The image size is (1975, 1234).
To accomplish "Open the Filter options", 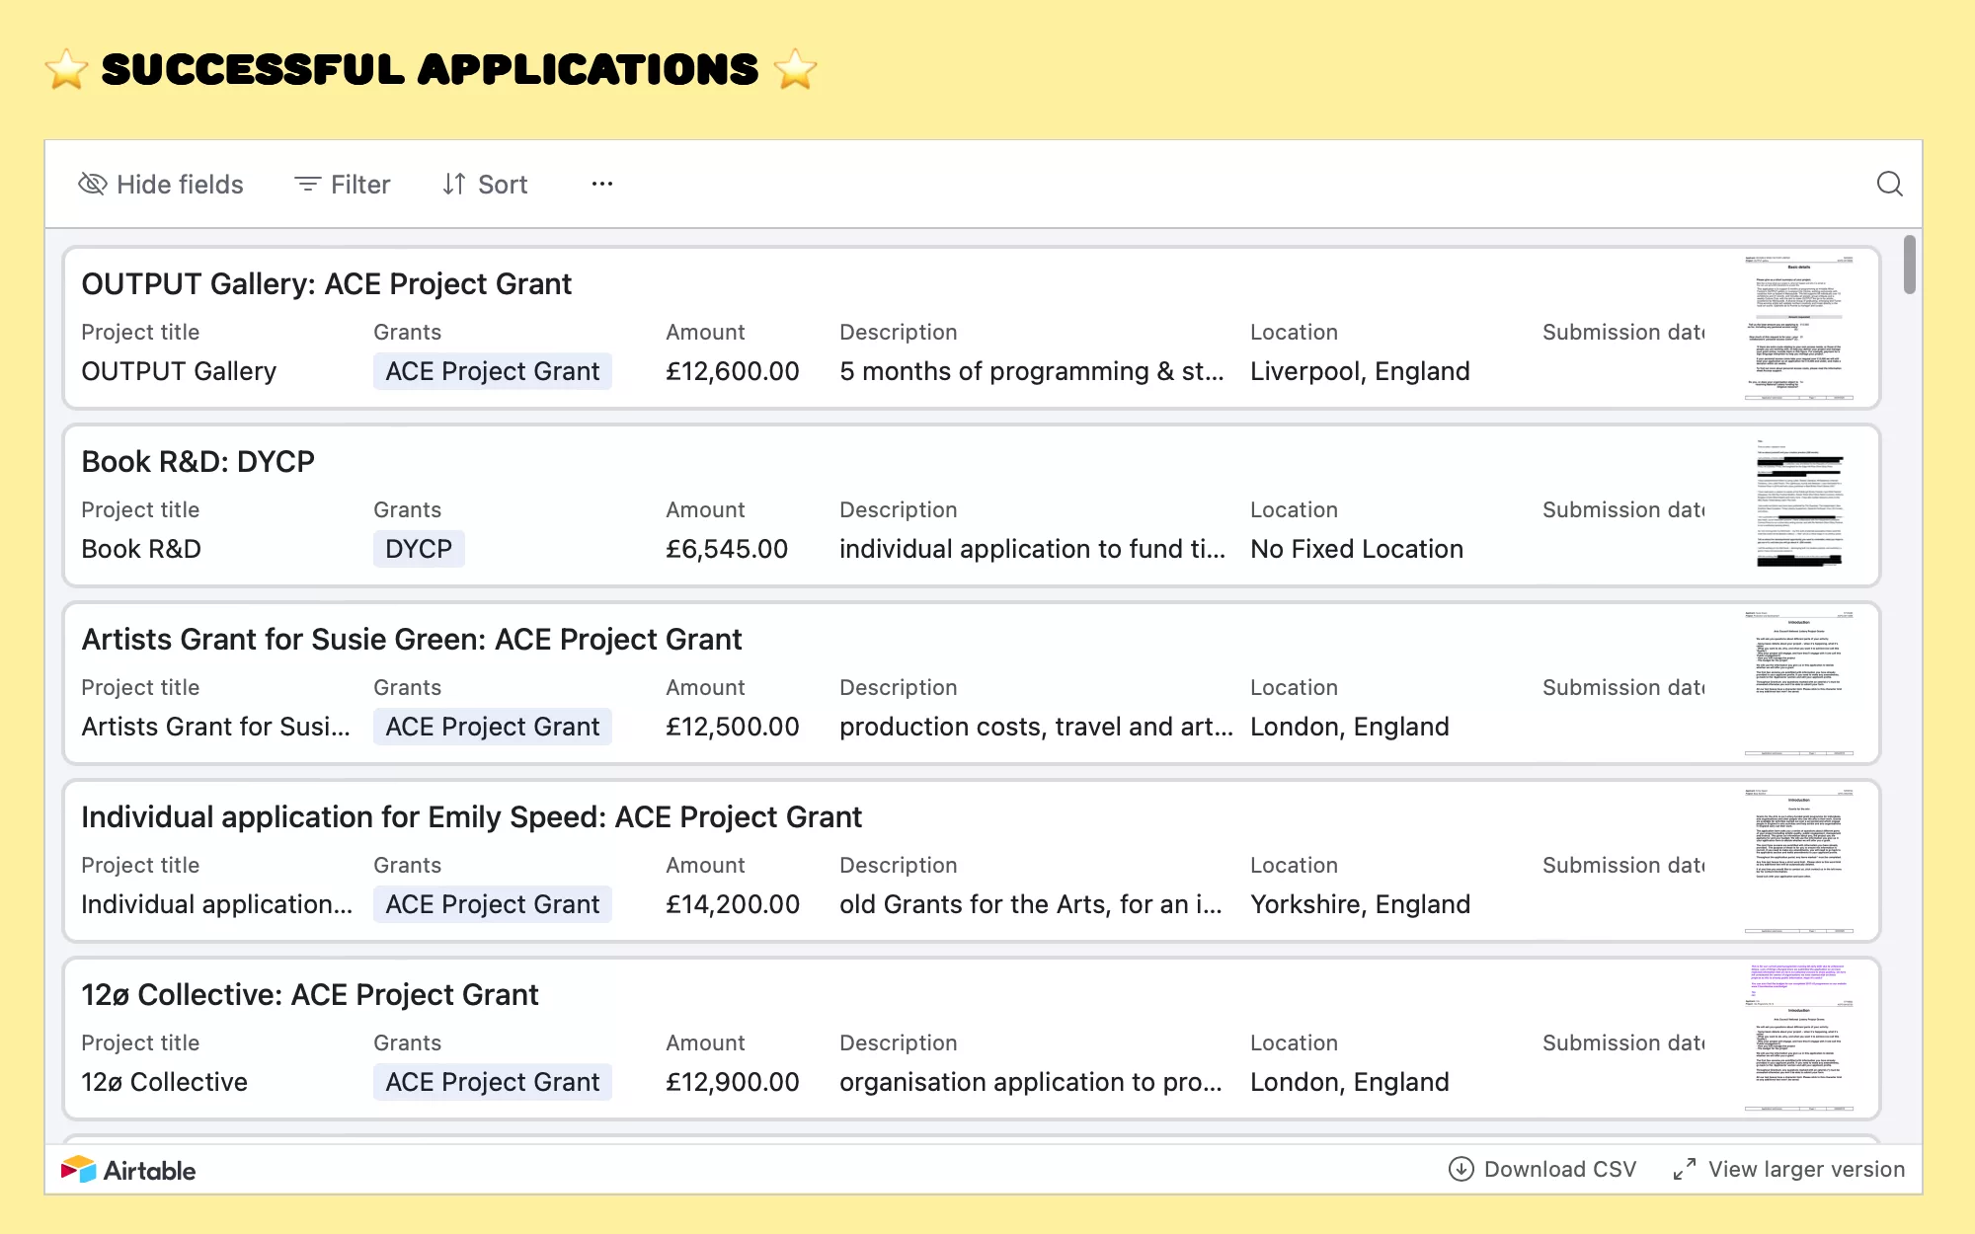I will coord(343,184).
